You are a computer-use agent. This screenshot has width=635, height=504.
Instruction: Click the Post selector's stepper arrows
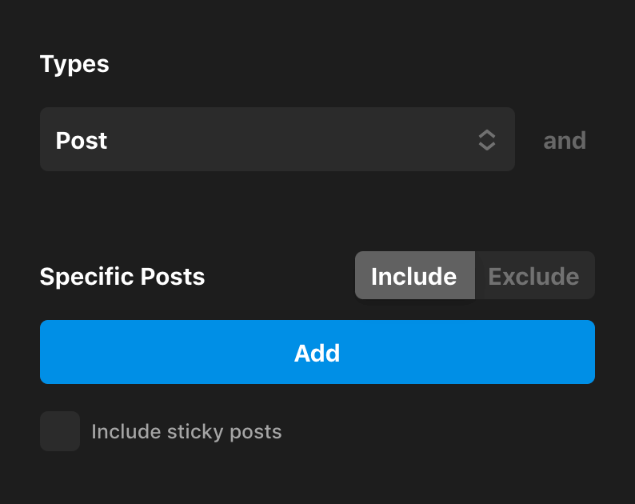click(x=487, y=141)
